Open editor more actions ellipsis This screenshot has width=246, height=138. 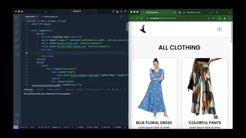(125, 16)
